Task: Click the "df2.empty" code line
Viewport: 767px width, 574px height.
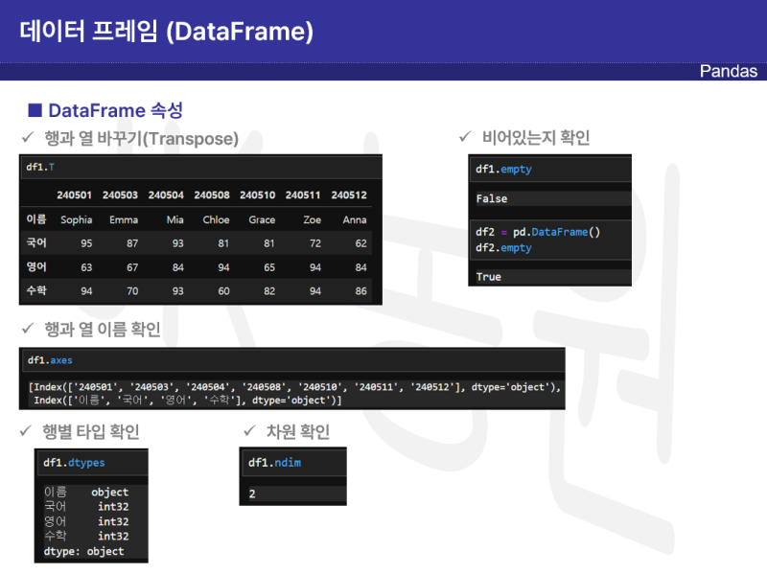Action: coord(501,248)
